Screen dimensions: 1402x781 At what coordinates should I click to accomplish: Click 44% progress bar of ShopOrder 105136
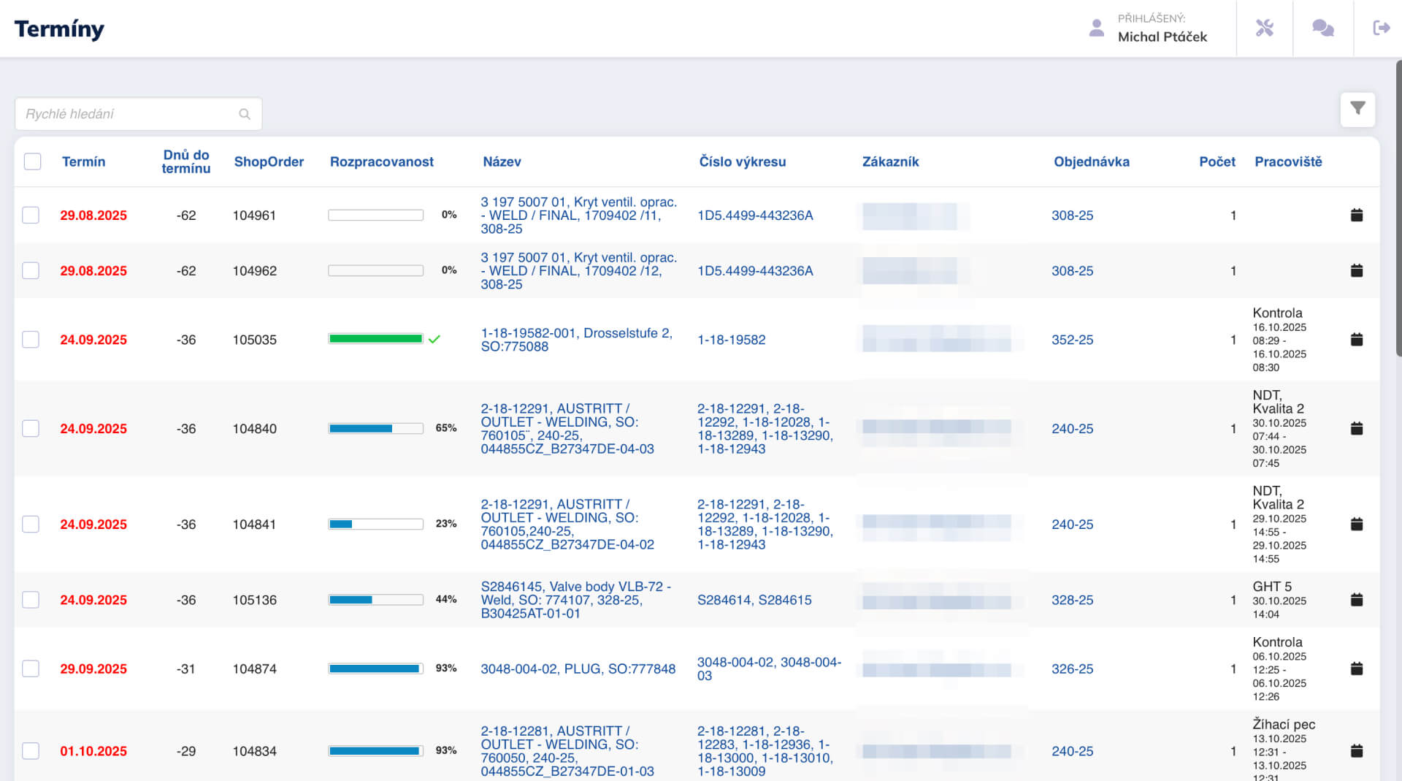376,600
